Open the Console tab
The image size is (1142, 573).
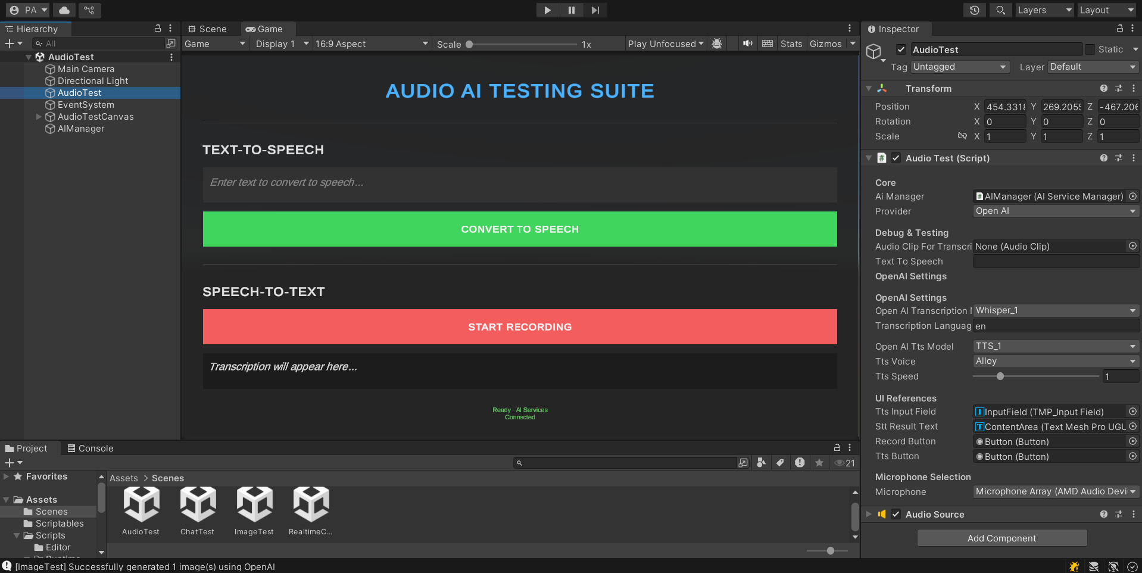(91, 449)
